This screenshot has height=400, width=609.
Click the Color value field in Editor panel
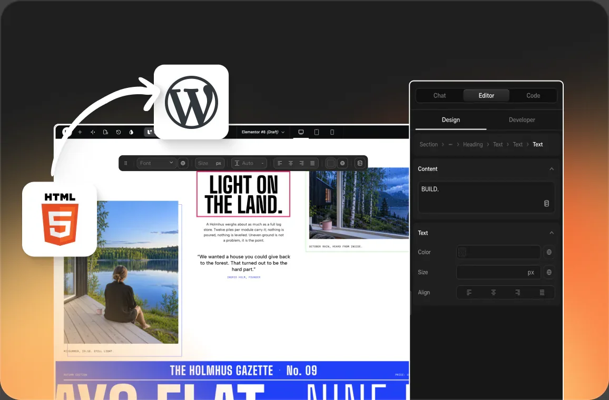click(498, 252)
